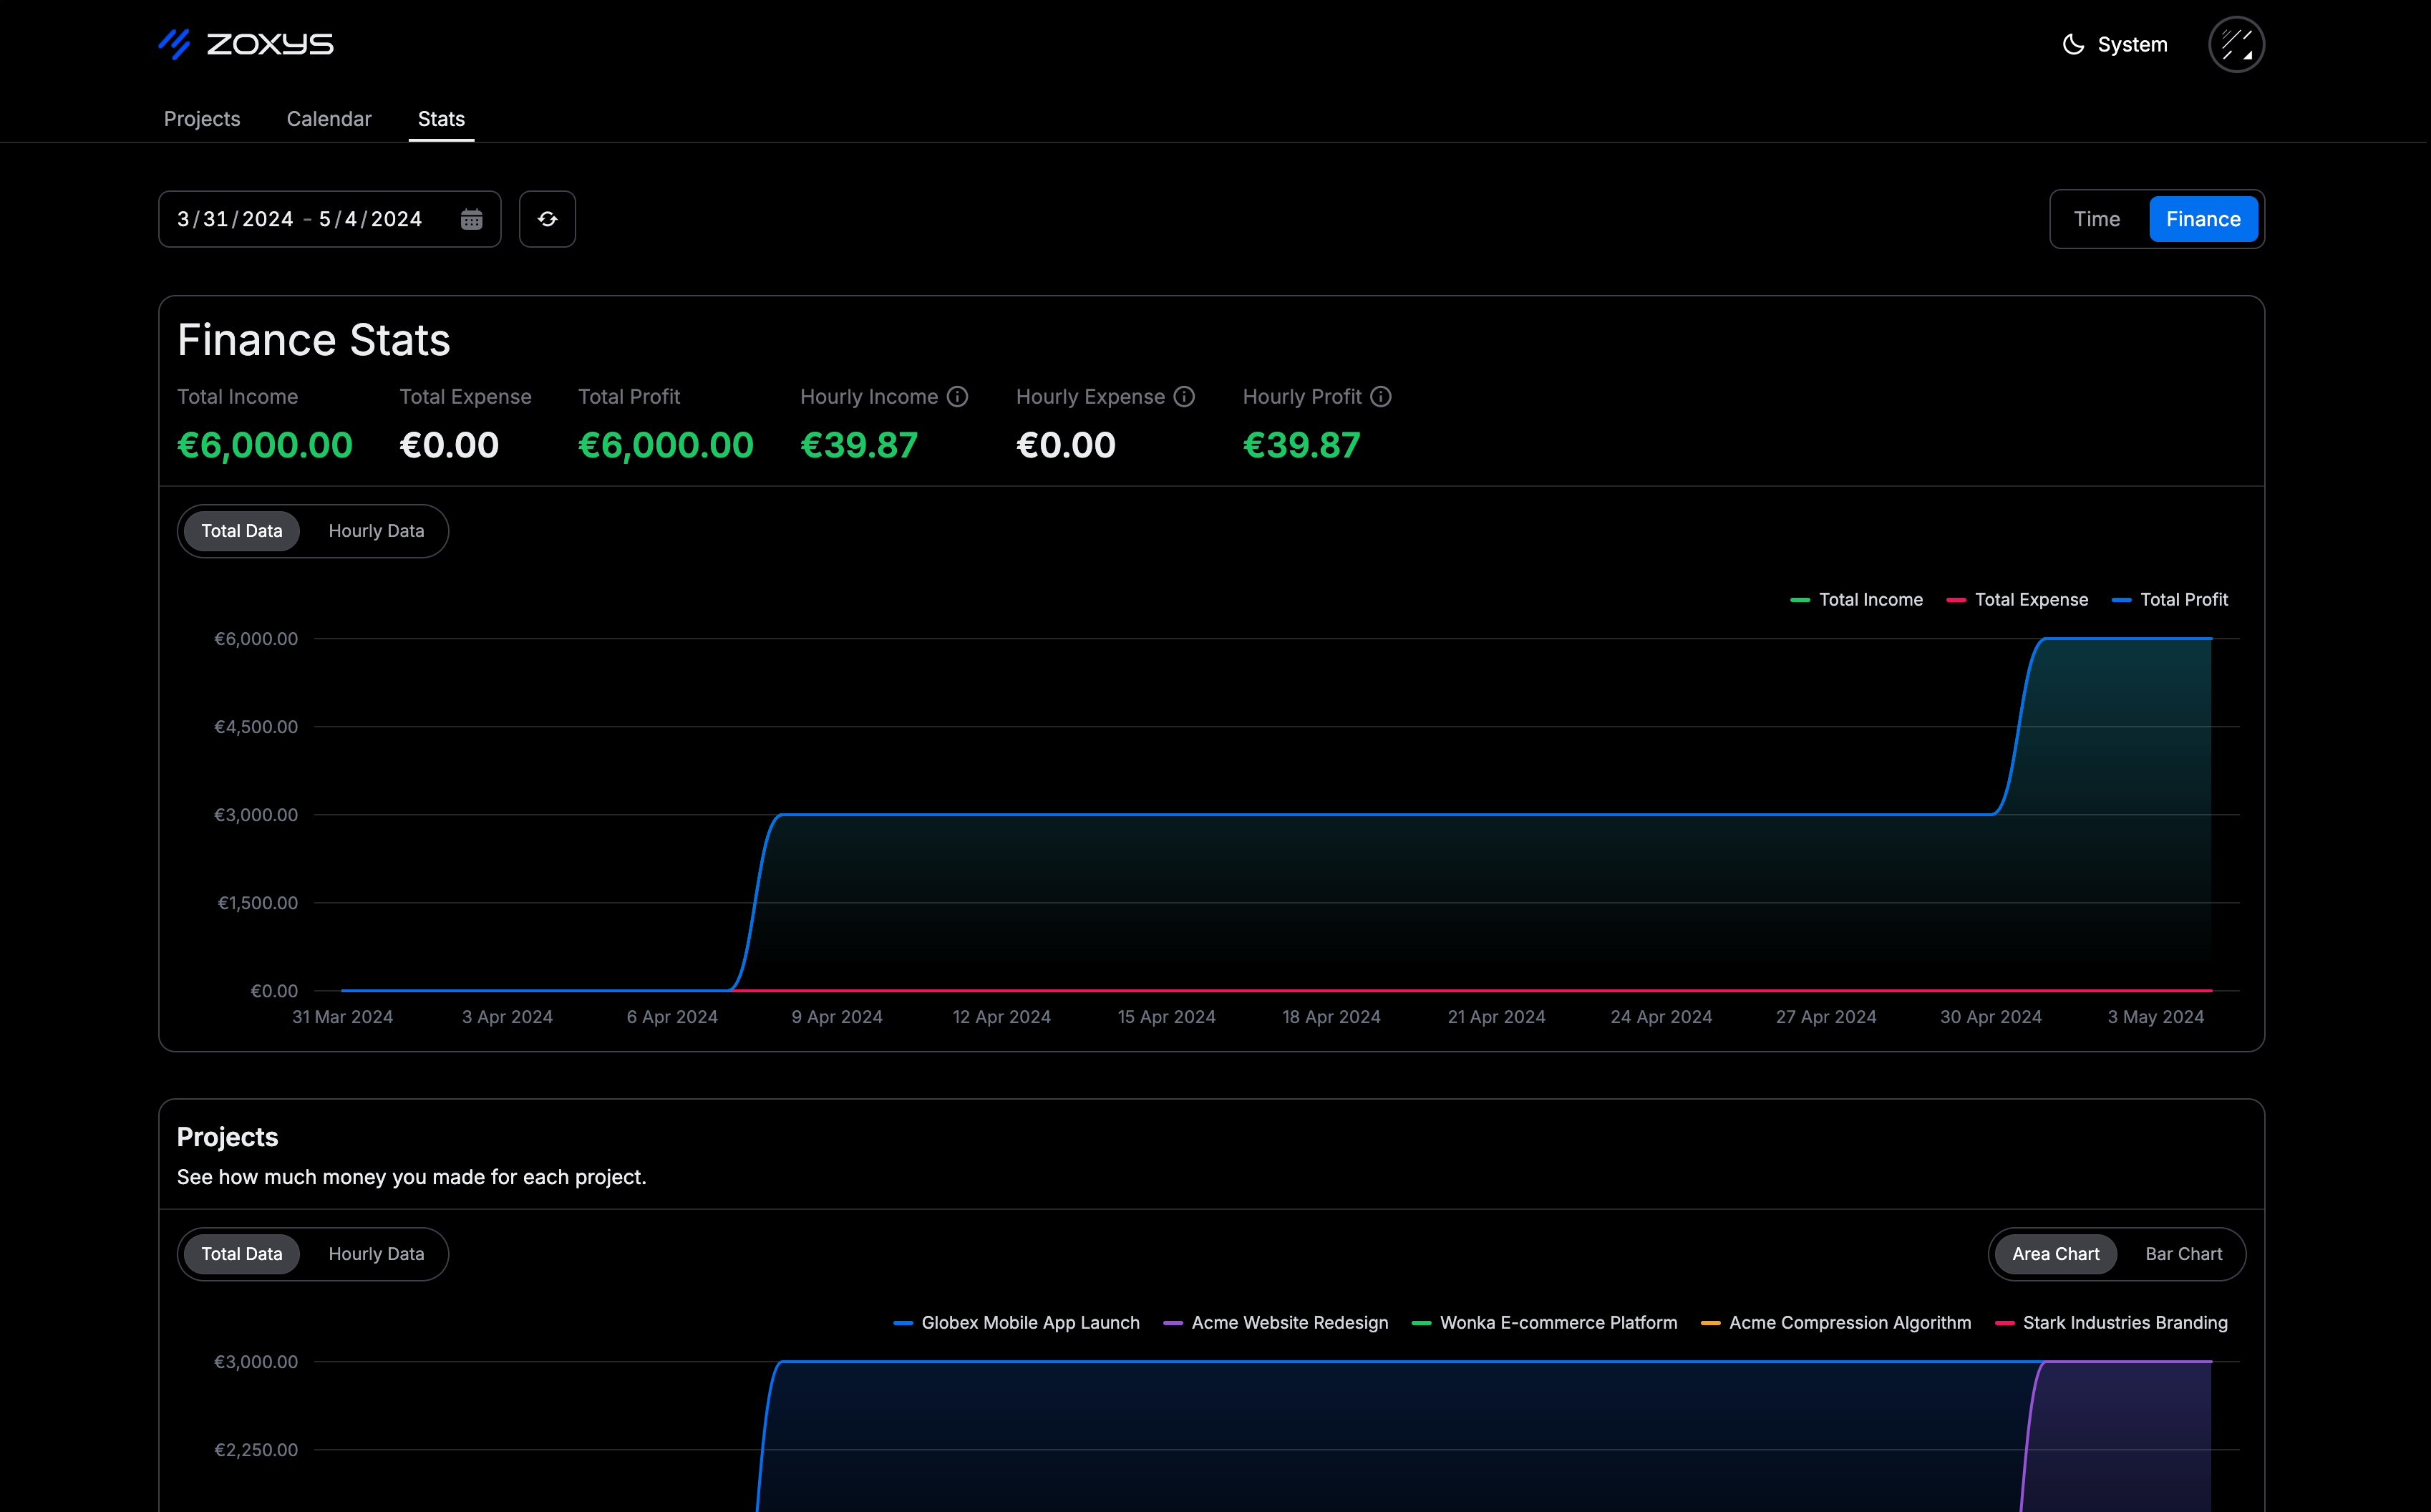The width and height of the screenshot is (2431, 1512).
Task: Toggle Acme Website Redesign legend
Action: click(x=1276, y=1323)
